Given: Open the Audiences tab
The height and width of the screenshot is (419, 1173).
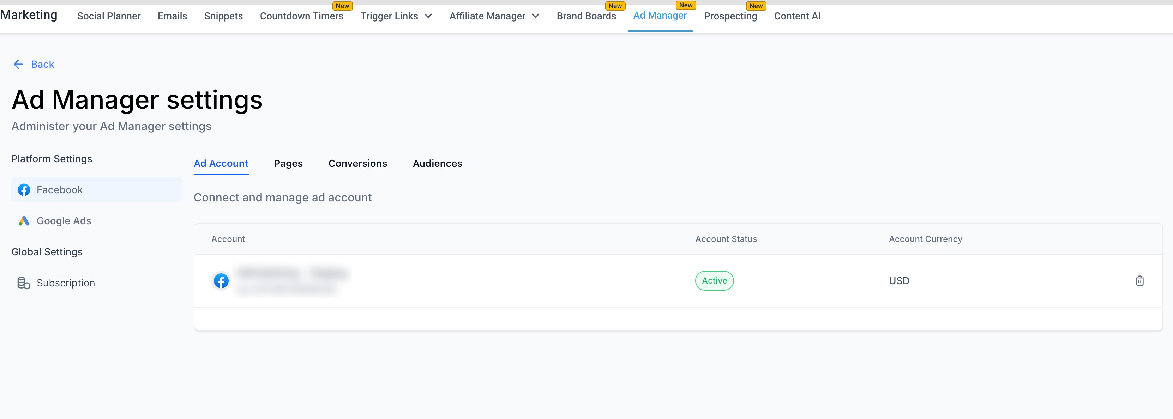Looking at the screenshot, I should (x=437, y=163).
